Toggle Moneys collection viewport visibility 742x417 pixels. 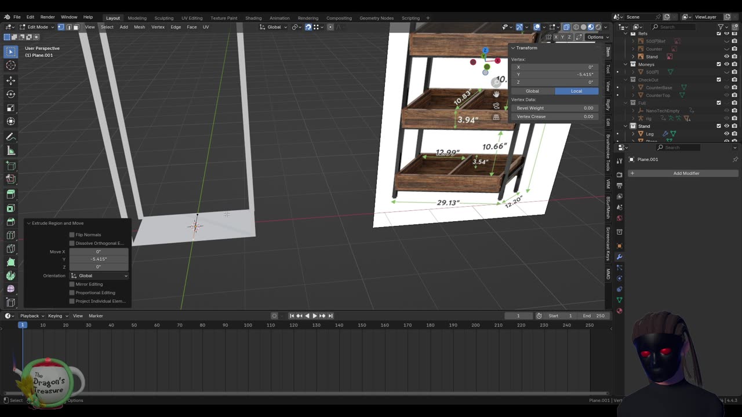tap(726, 64)
